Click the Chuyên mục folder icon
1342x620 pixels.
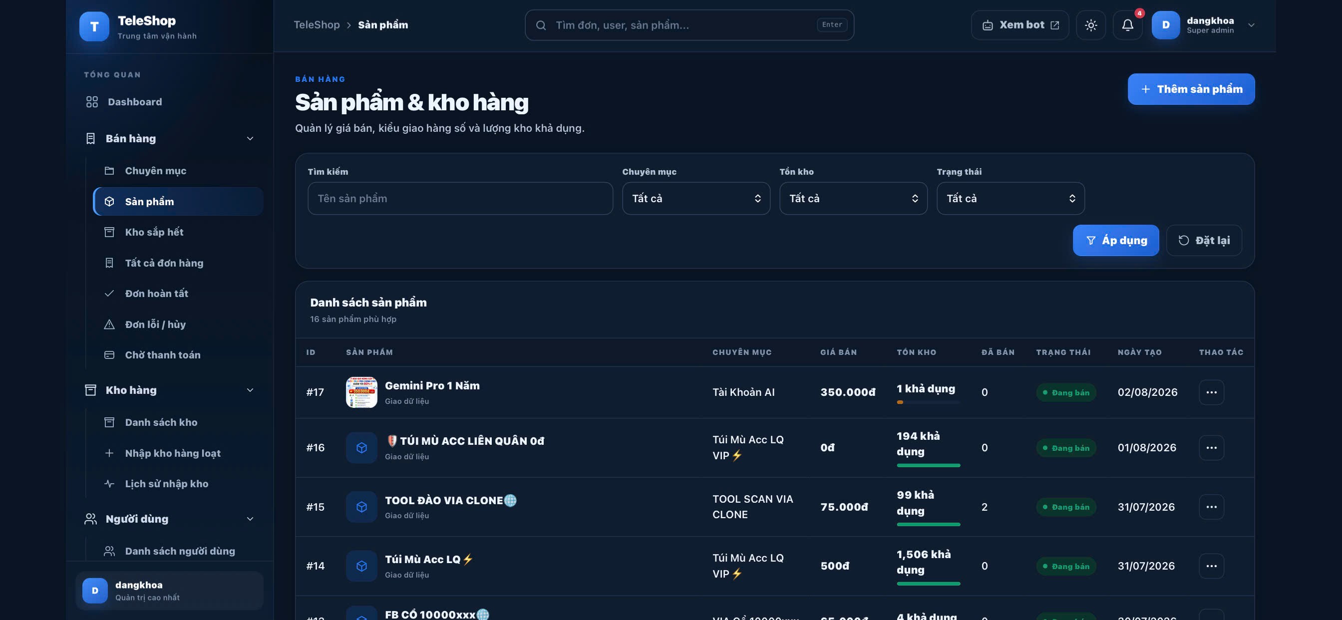coord(109,171)
